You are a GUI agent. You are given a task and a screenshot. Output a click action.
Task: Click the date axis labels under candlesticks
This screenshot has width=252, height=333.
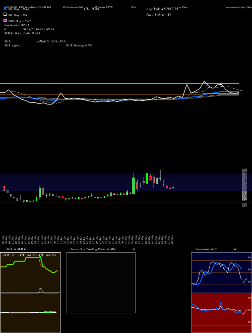pos(88,240)
